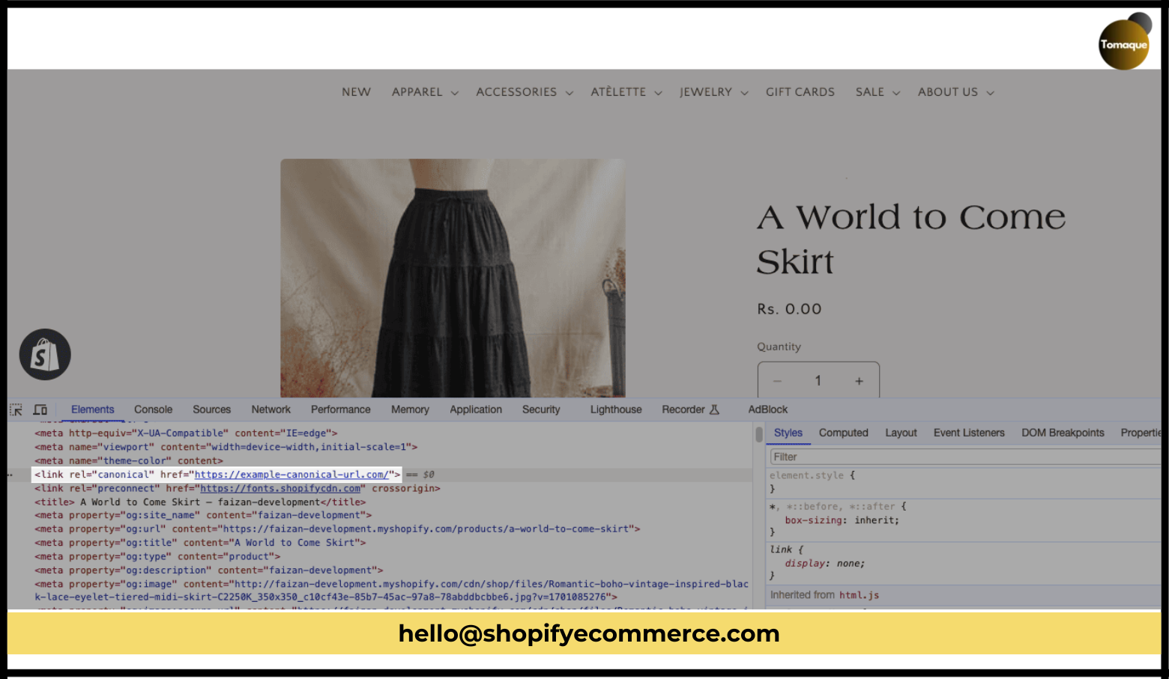Open the GIFT CARDS link
The width and height of the screenshot is (1169, 679).
coord(800,92)
